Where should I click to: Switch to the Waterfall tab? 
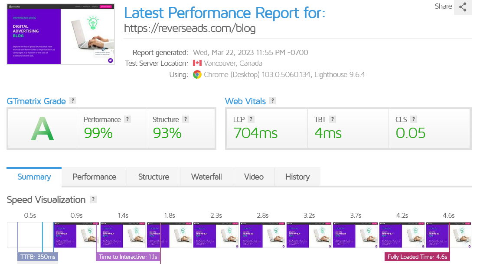[206, 177]
